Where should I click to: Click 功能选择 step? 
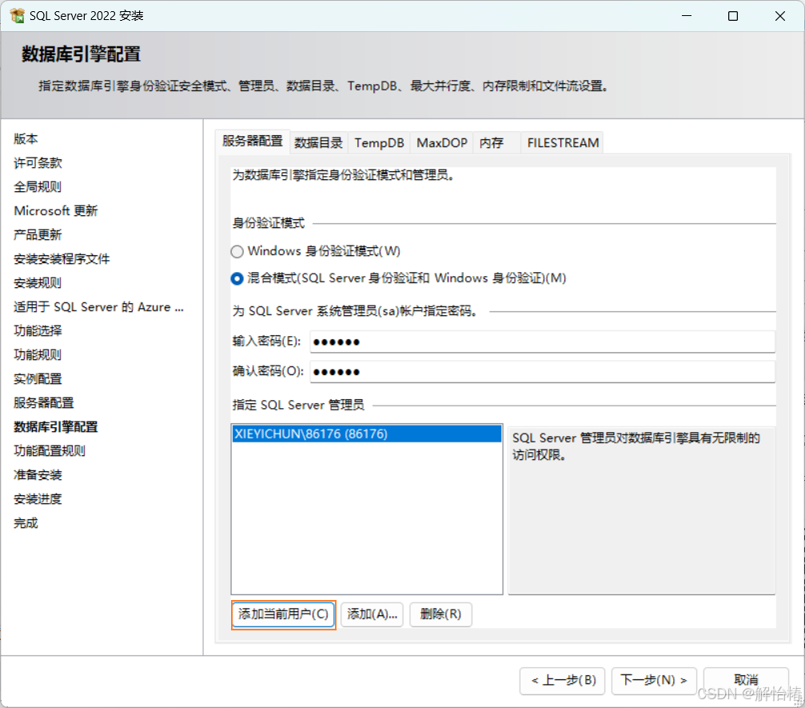pos(38,331)
